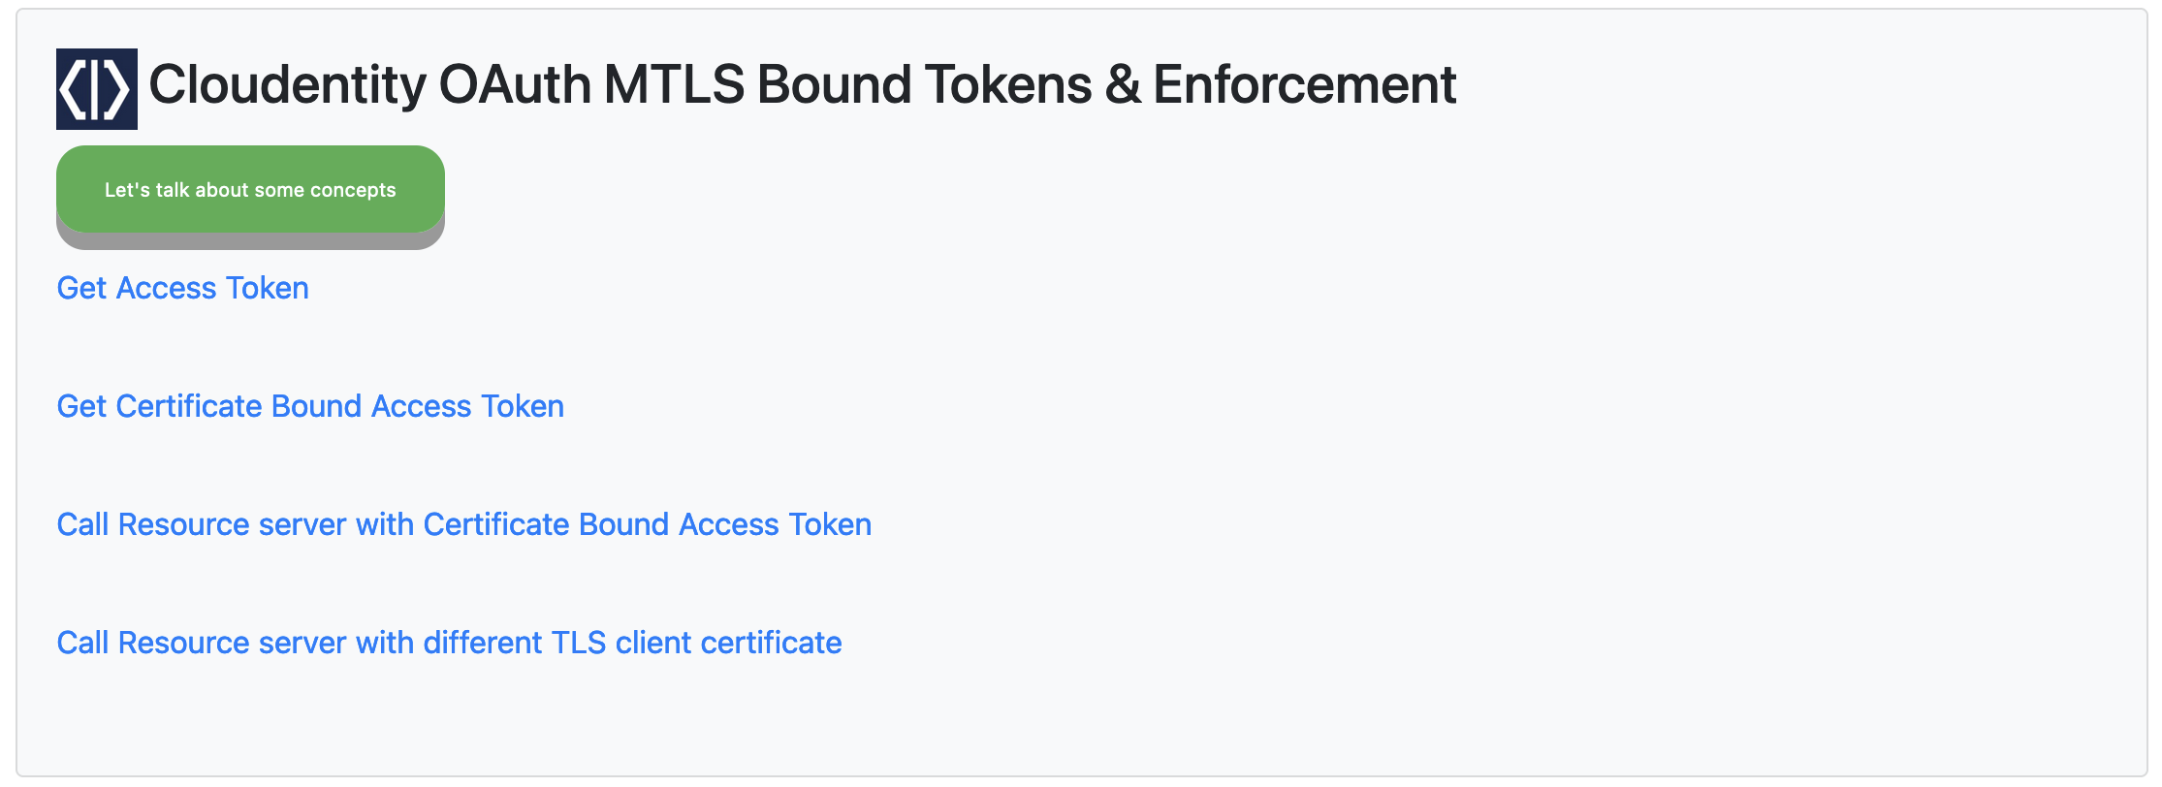
Task: Request a plain access token via the first link
Action: pos(183,288)
